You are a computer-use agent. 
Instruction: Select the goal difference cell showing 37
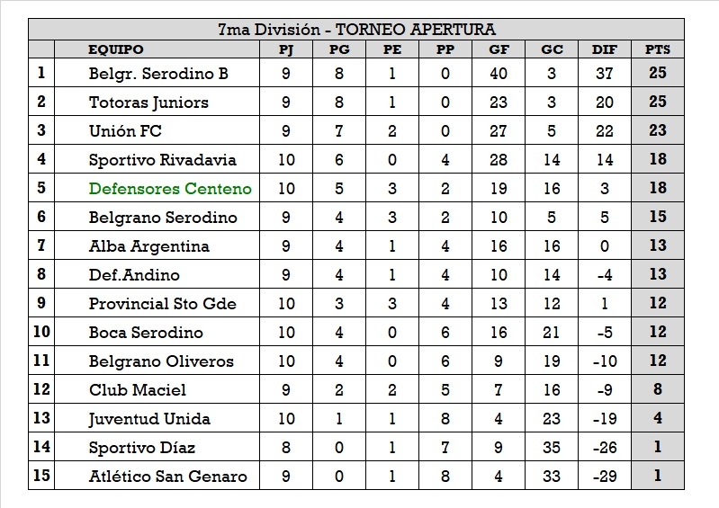[x=605, y=74]
